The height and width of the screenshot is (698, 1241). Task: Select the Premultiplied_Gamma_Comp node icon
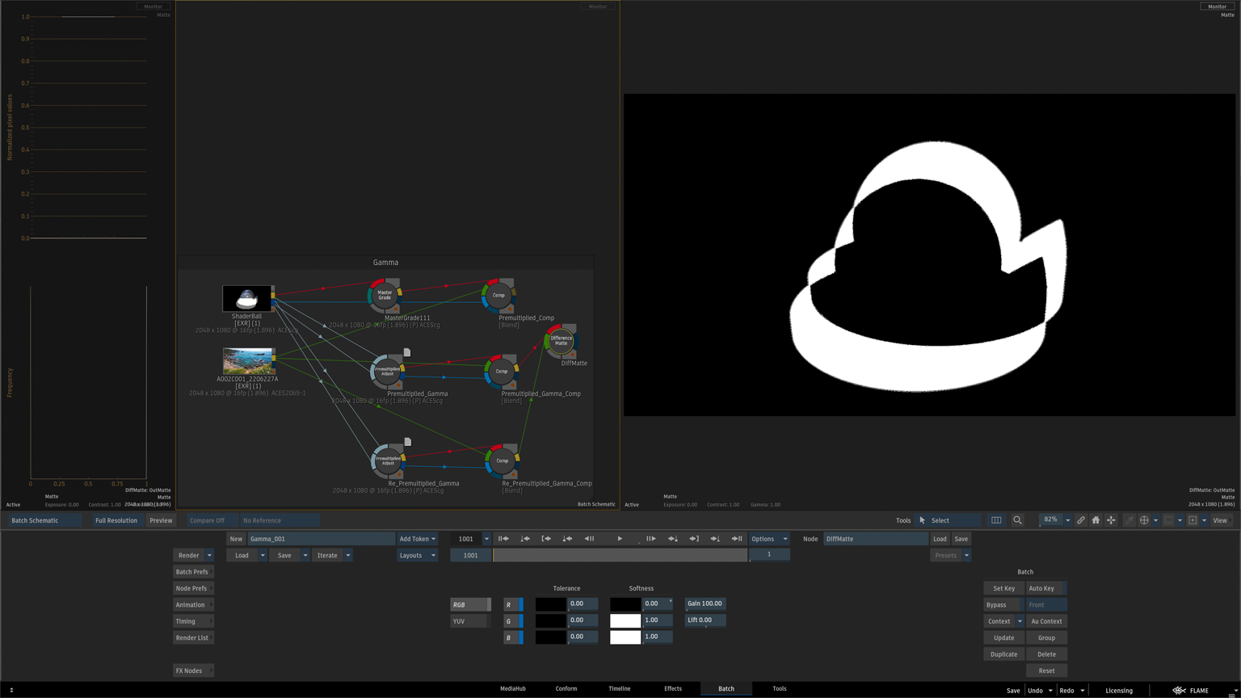coord(501,372)
